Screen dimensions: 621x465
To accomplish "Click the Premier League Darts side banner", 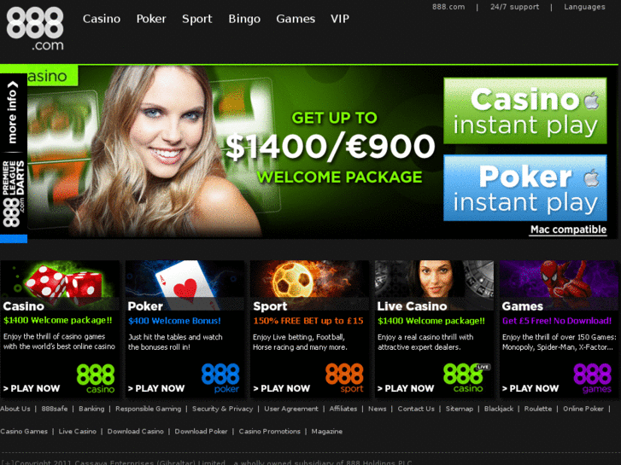I will coord(14,194).
